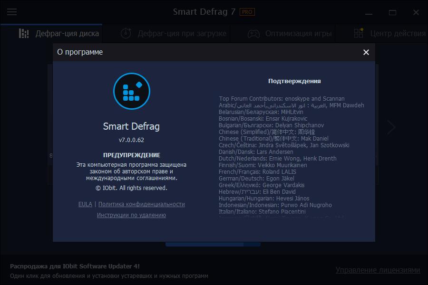Click Finnish credit Veikko Muurikainen

263,165
